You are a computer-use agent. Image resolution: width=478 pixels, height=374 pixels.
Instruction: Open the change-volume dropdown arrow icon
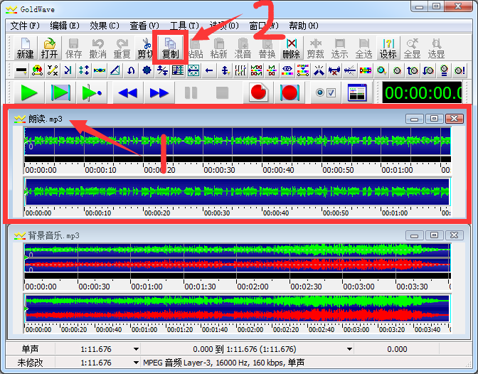tap(225, 70)
